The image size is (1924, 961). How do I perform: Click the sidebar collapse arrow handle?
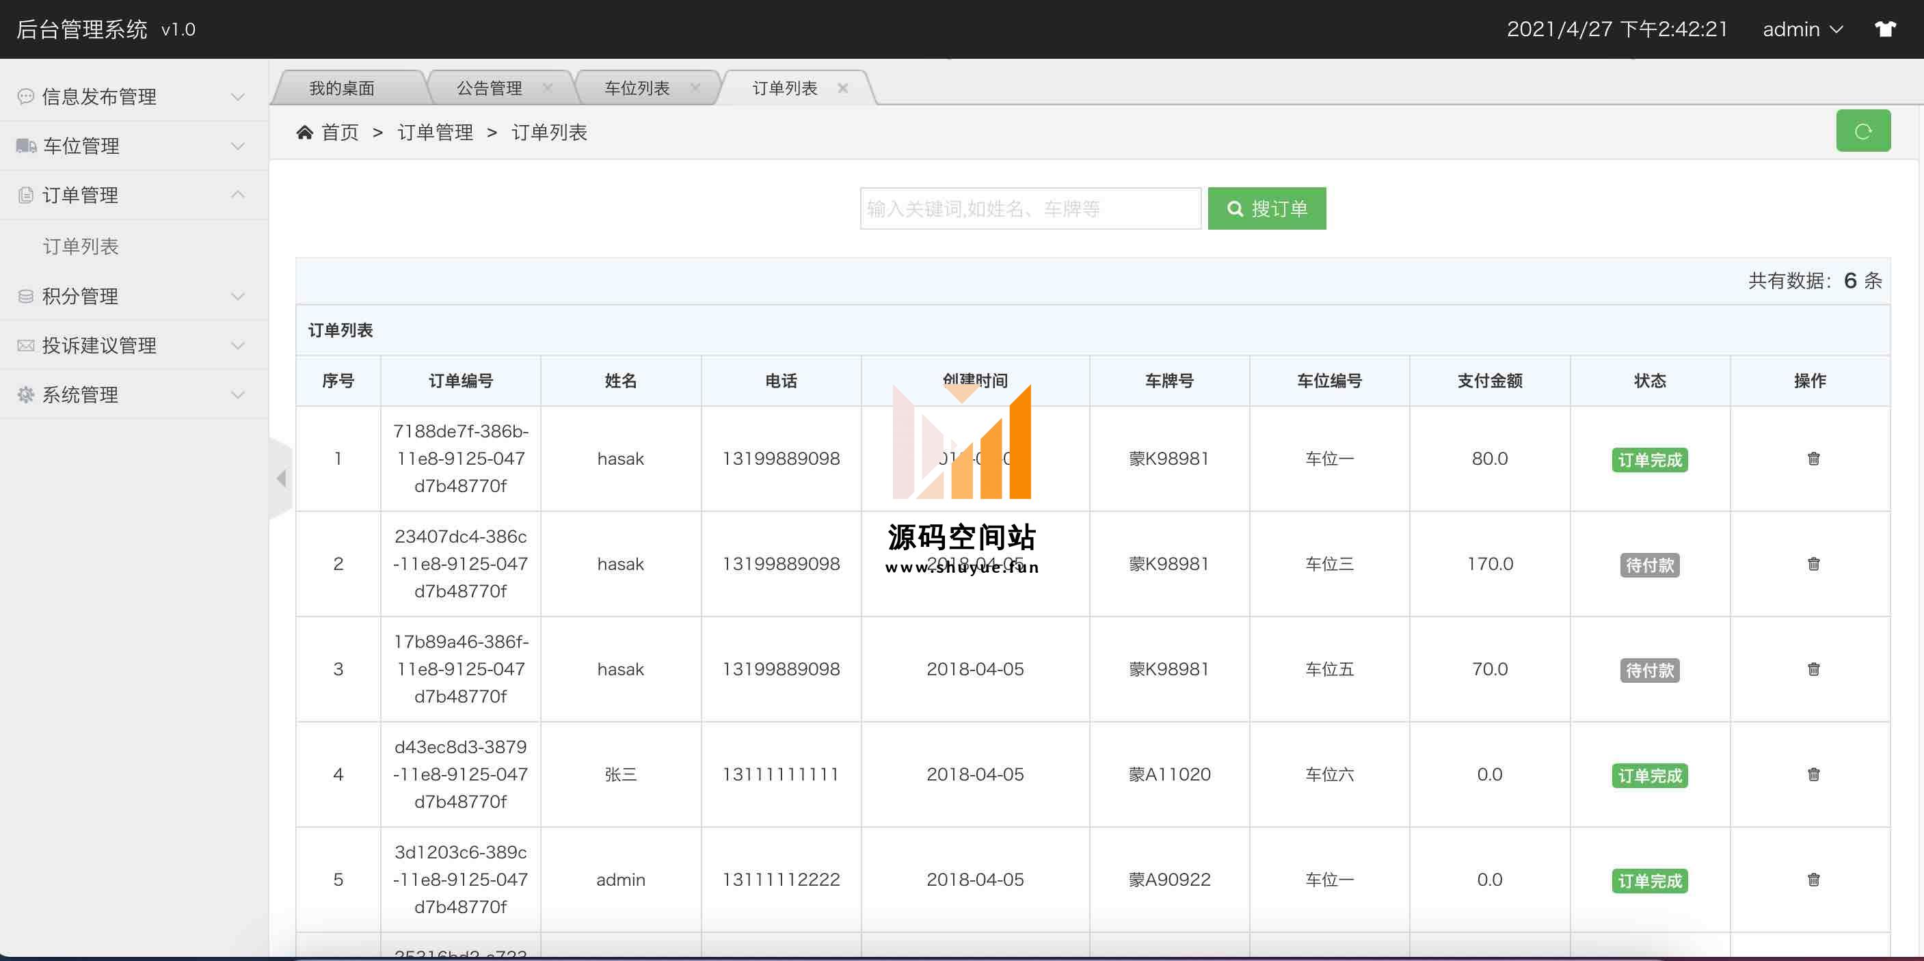click(x=282, y=478)
